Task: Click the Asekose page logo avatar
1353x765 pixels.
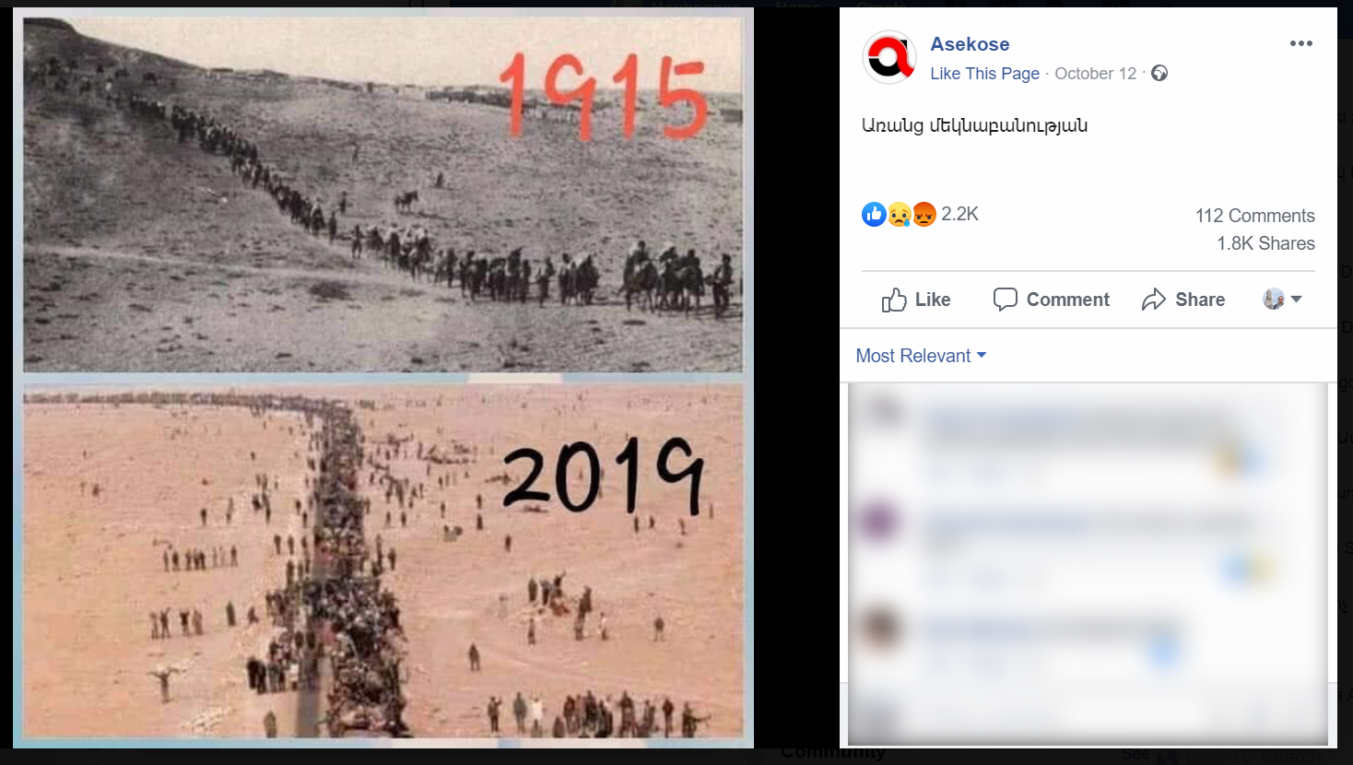Action: click(889, 57)
